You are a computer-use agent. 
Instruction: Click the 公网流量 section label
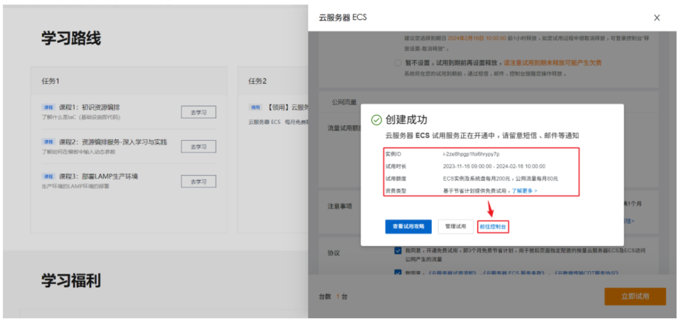pyautogui.click(x=344, y=102)
